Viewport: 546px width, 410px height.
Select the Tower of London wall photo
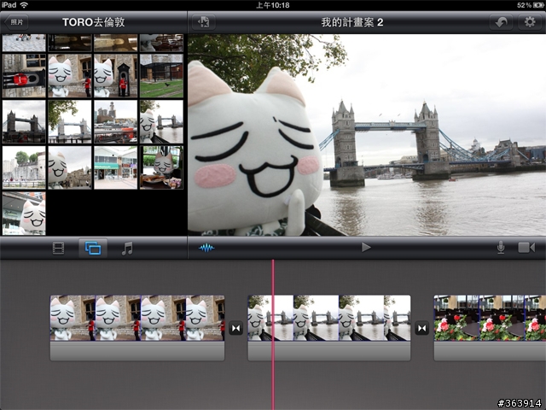(24, 167)
